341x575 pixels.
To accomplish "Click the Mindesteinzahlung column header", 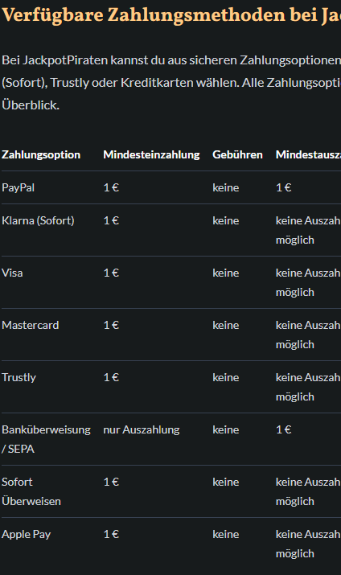I will pyautogui.click(x=151, y=154).
